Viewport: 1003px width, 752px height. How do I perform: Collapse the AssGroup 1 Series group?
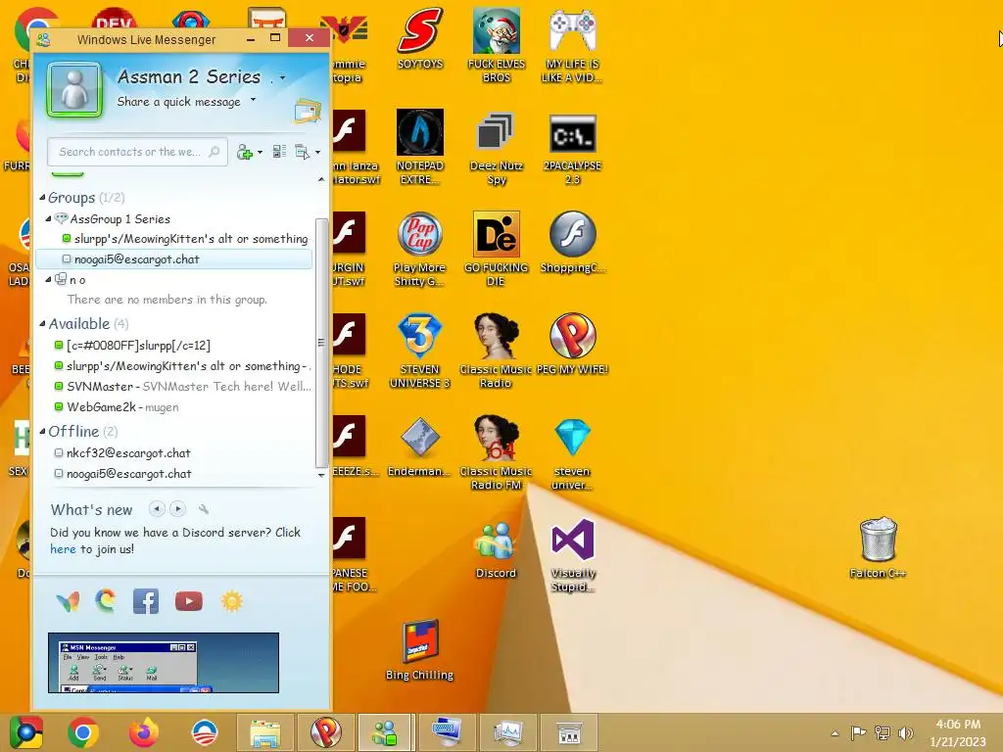point(48,218)
